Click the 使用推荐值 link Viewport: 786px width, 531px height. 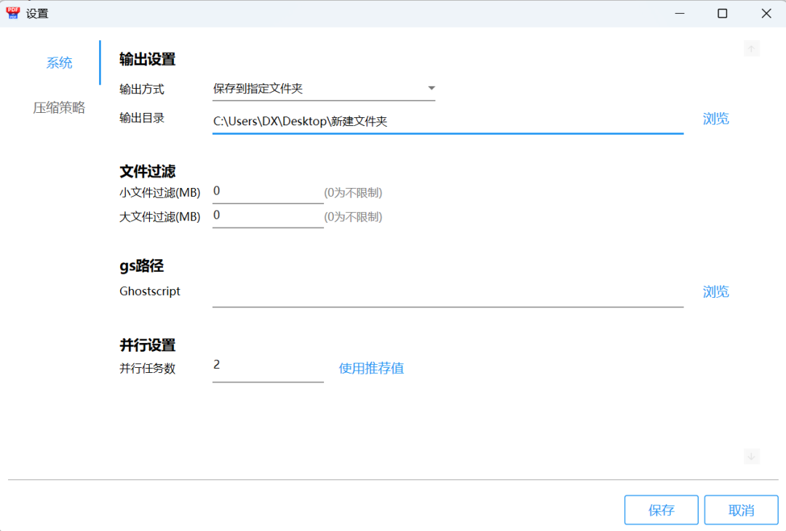[372, 368]
